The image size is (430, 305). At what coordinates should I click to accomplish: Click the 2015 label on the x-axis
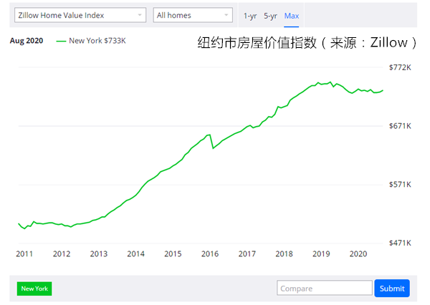point(173,254)
